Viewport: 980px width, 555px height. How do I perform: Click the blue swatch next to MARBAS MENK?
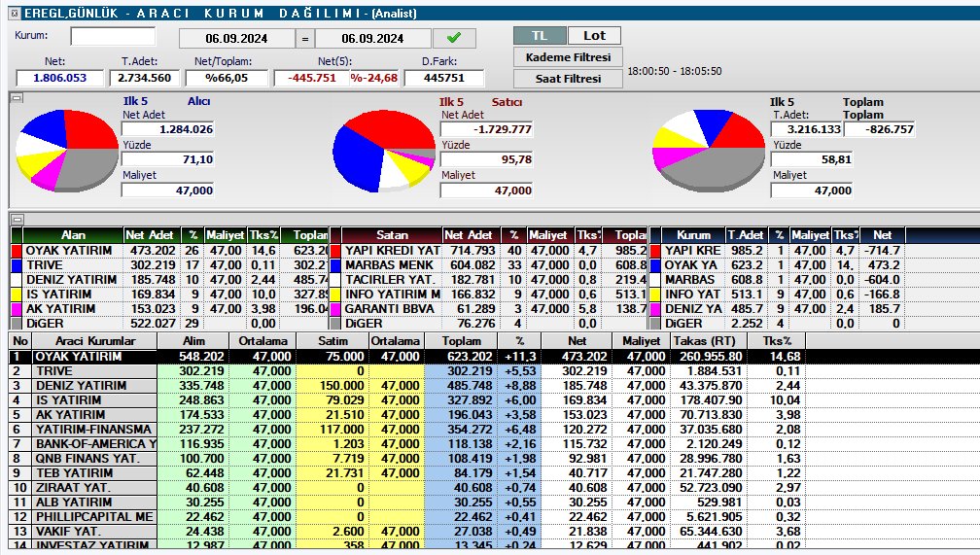(x=335, y=265)
